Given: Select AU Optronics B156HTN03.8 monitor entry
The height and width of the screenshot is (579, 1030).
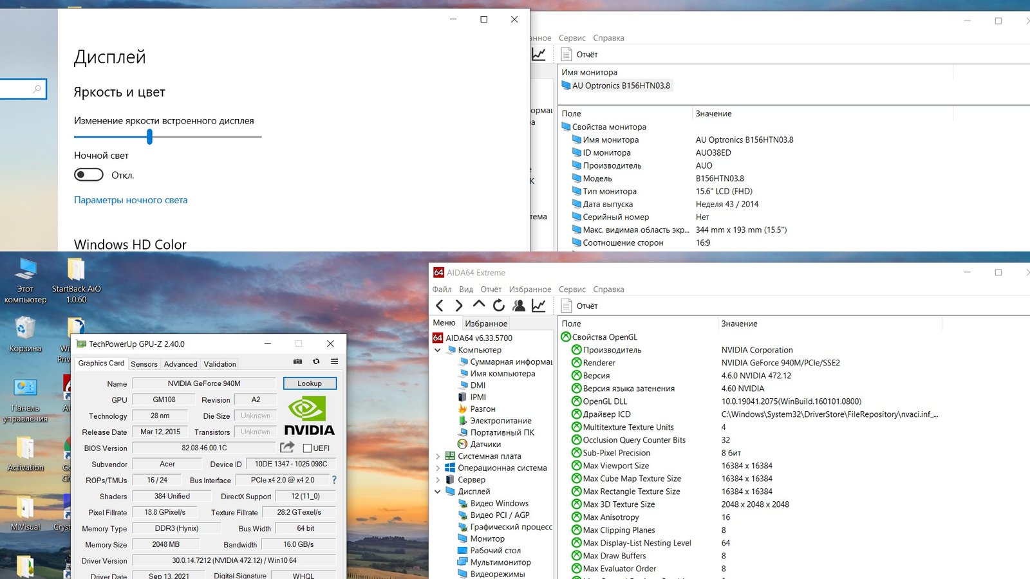Looking at the screenshot, I should point(616,86).
